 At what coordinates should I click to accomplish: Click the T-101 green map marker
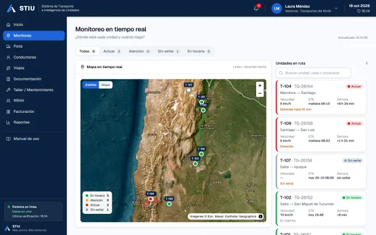[202, 102]
